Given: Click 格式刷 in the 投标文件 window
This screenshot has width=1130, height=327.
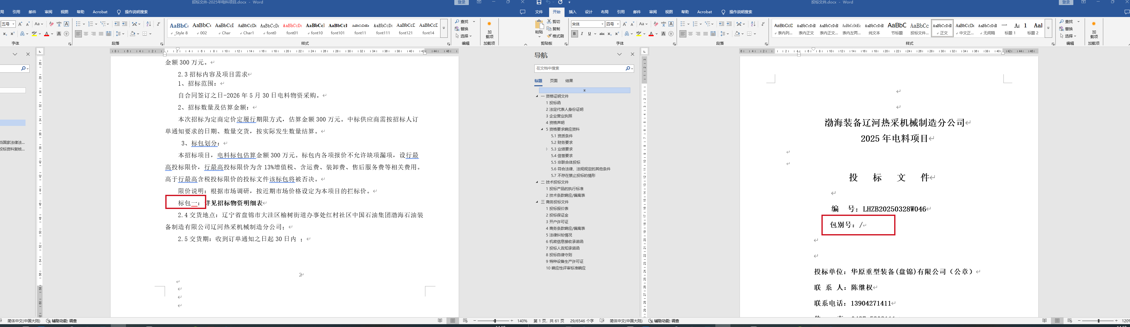Looking at the screenshot, I should pyautogui.click(x=556, y=36).
